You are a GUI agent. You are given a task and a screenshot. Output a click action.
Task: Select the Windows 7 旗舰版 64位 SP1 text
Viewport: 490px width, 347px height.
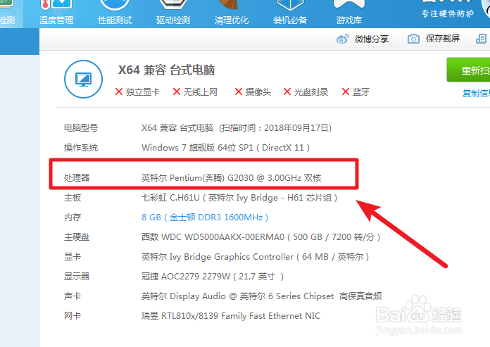pyautogui.click(x=198, y=148)
